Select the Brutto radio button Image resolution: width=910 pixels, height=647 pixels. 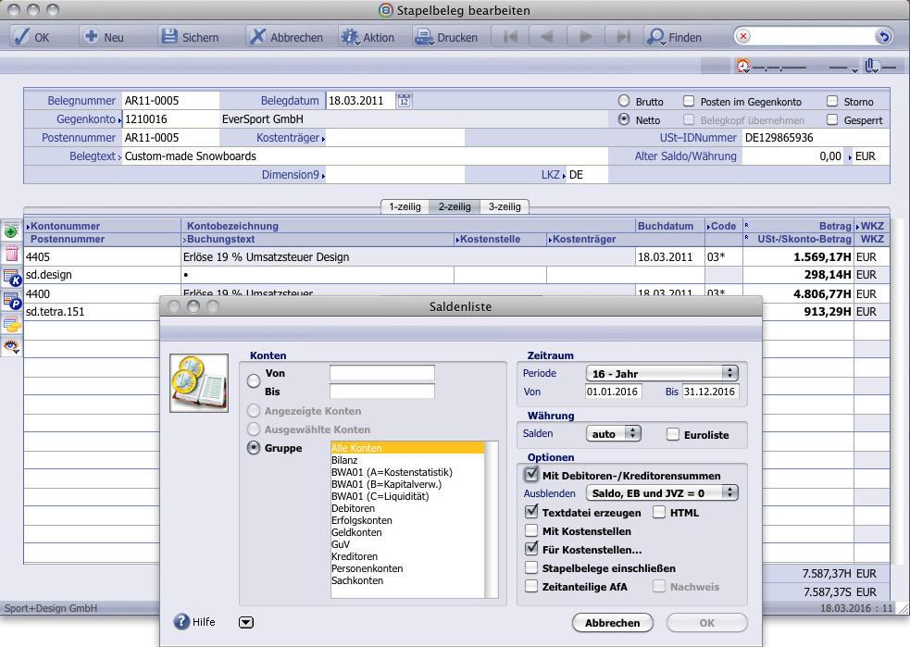[624, 101]
